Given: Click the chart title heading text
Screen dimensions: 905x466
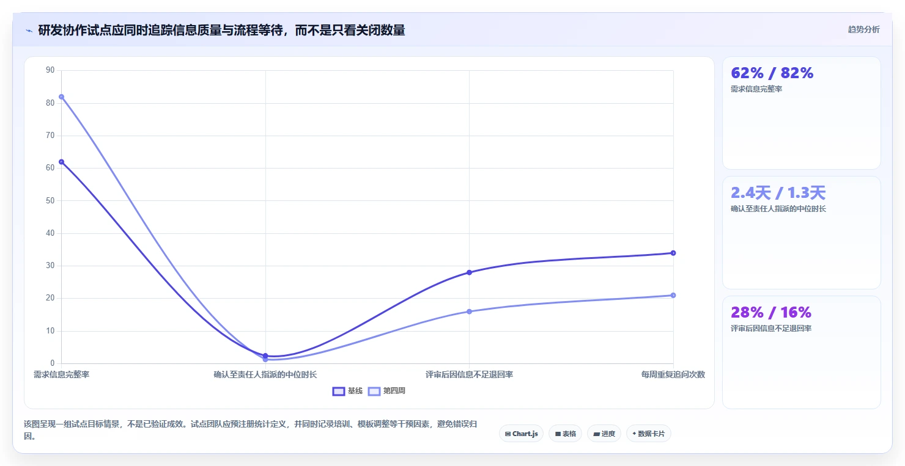Looking at the screenshot, I should (x=221, y=30).
